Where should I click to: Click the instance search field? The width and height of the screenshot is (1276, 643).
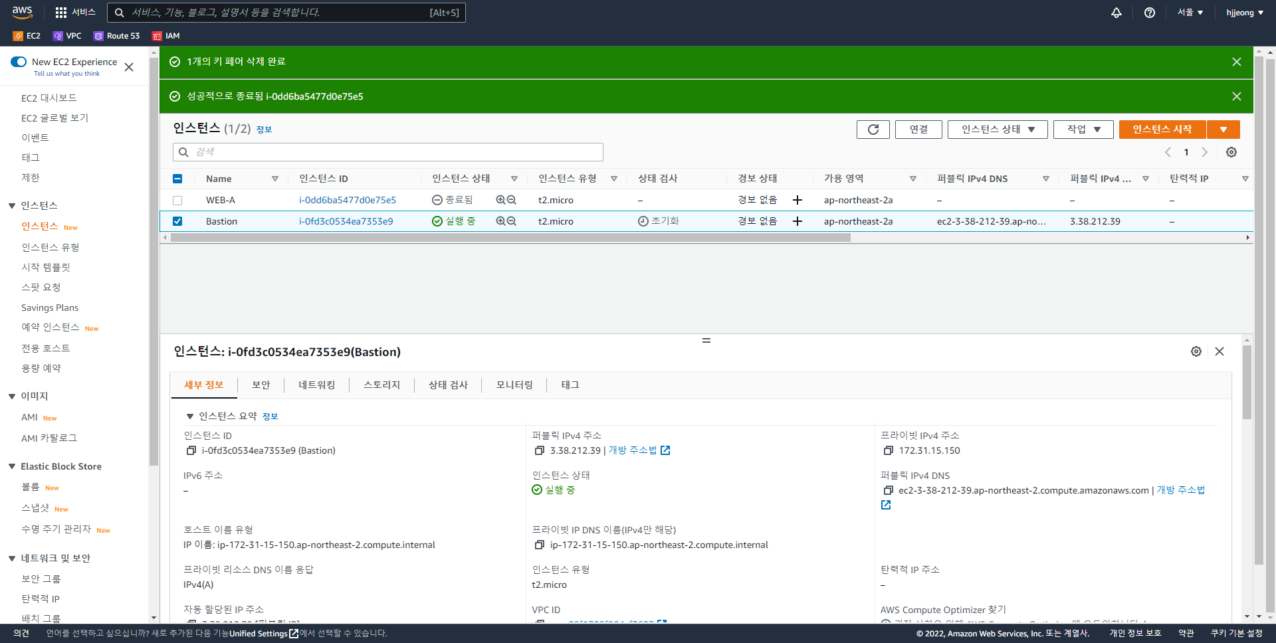tap(388, 152)
